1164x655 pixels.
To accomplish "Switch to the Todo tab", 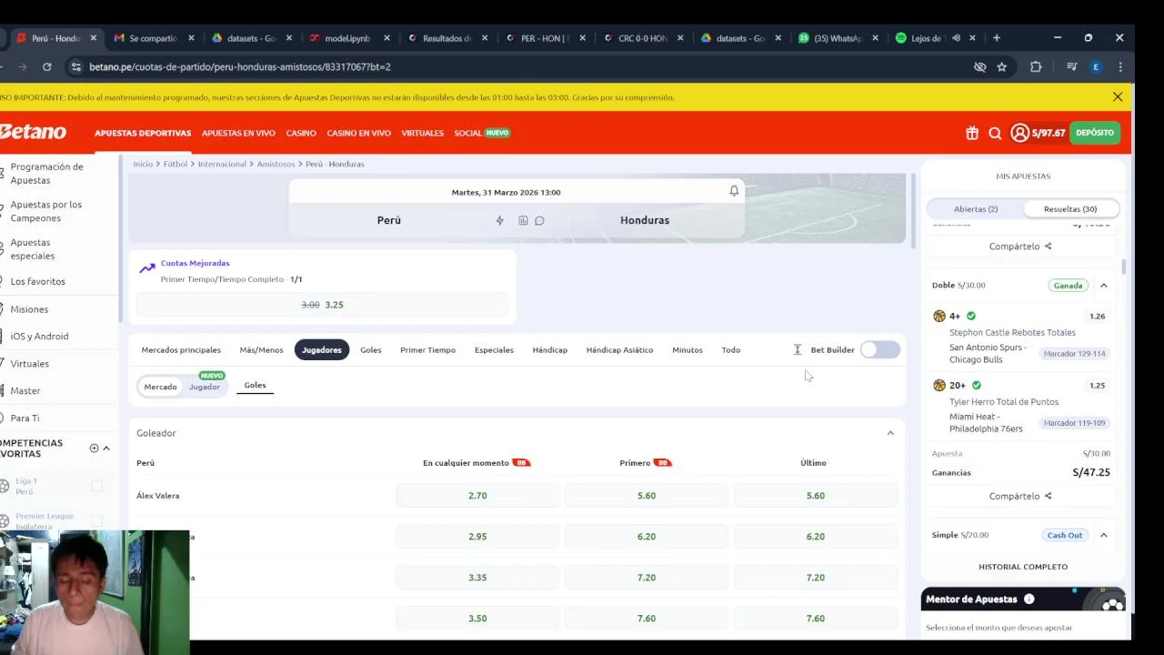I will click(x=731, y=349).
